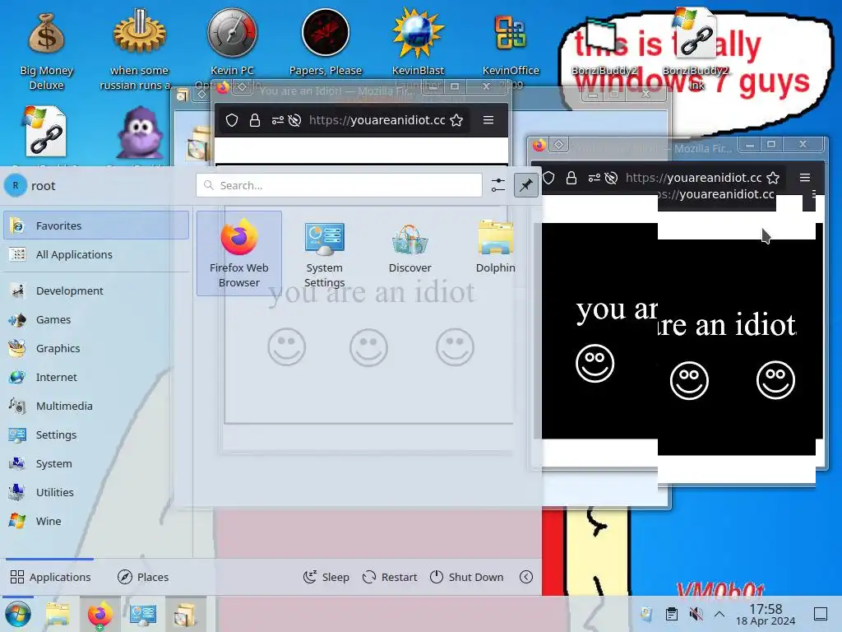Screen dimensions: 842x632
Task: Open the purple Bonzi gorilla desktop icon
Action: tap(140, 132)
